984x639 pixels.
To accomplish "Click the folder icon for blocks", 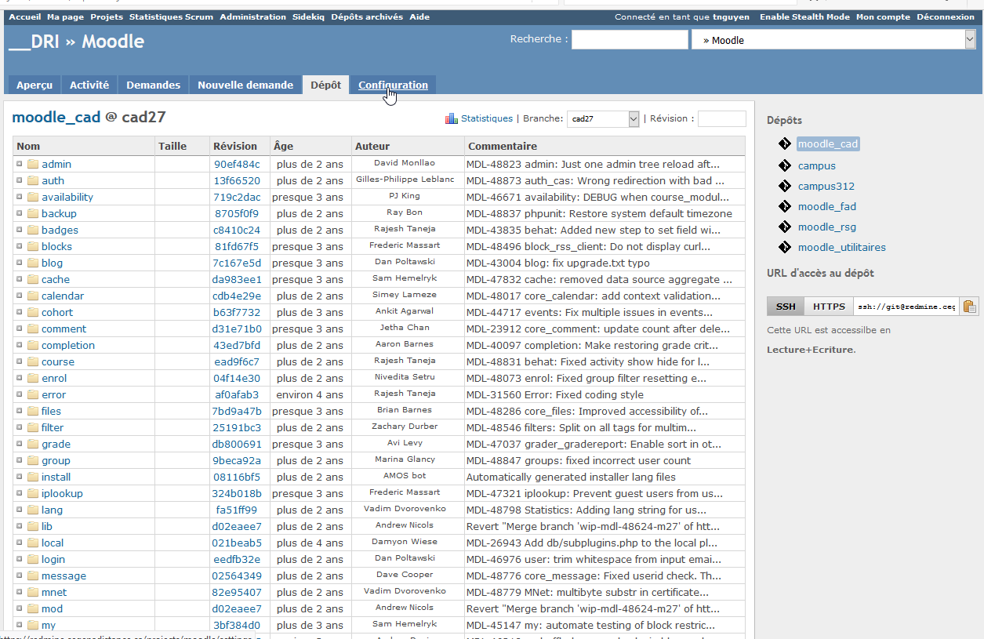I will click(x=33, y=247).
